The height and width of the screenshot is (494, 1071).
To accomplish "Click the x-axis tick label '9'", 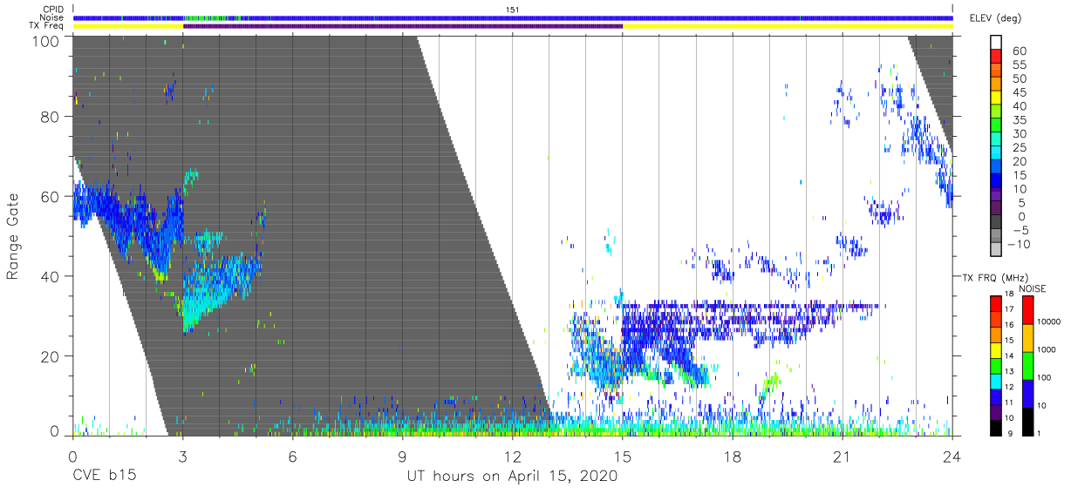I will point(402,456).
